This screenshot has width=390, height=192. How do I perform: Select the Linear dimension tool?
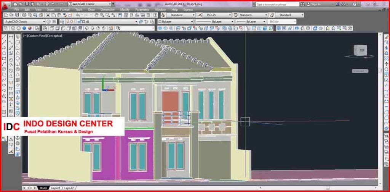coord(11,37)
